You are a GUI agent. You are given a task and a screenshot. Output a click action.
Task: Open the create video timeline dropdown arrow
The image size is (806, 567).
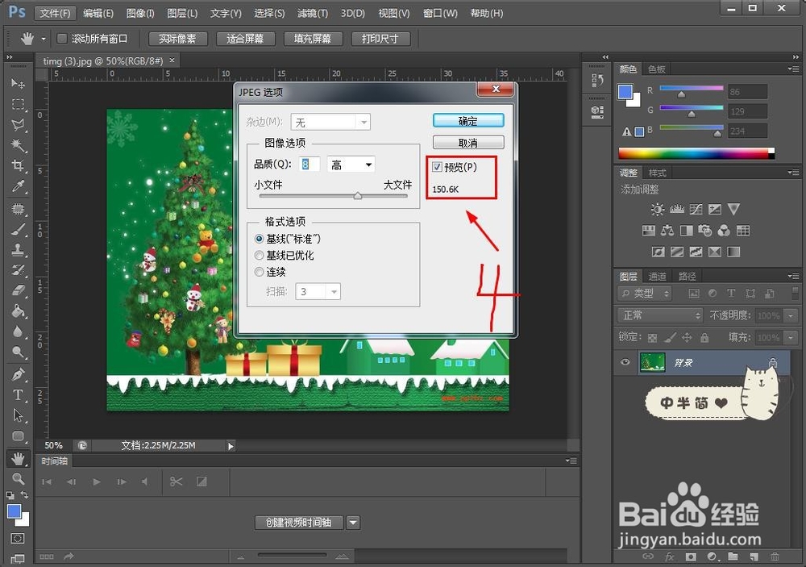pos(353,523)
